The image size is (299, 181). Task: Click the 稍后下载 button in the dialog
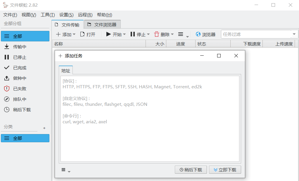(191, 170)
